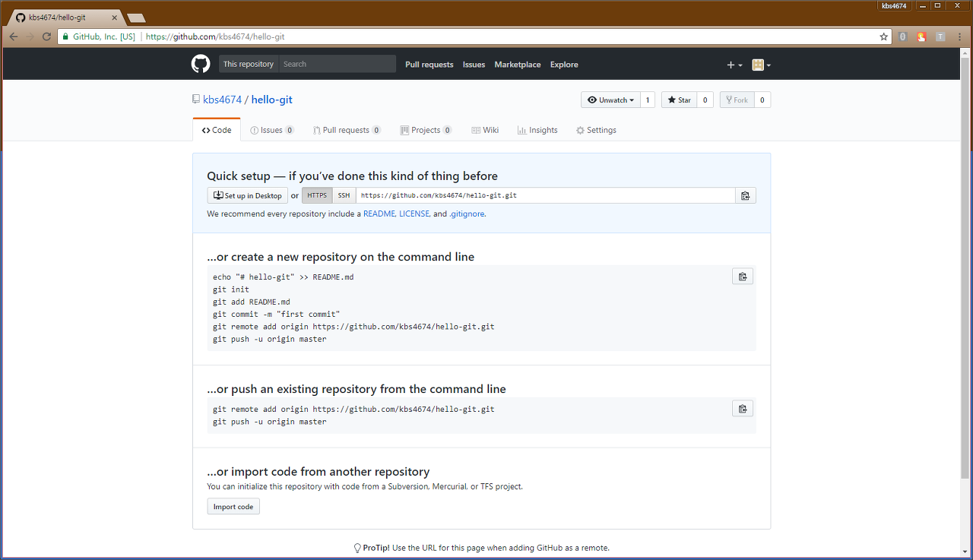Click the echo "# hello-git" >> README.md line
The image size is (973, 560).
284,277
